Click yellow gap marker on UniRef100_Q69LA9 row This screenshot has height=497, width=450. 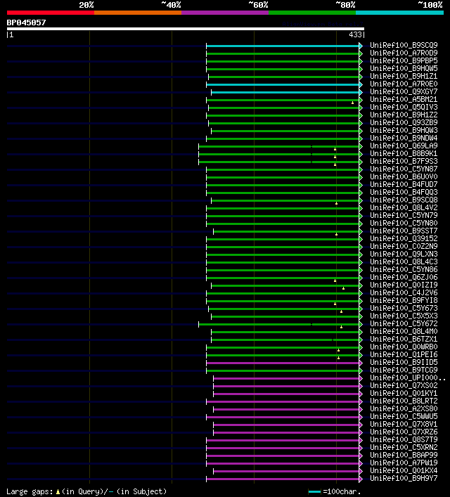tap(335, 149)
